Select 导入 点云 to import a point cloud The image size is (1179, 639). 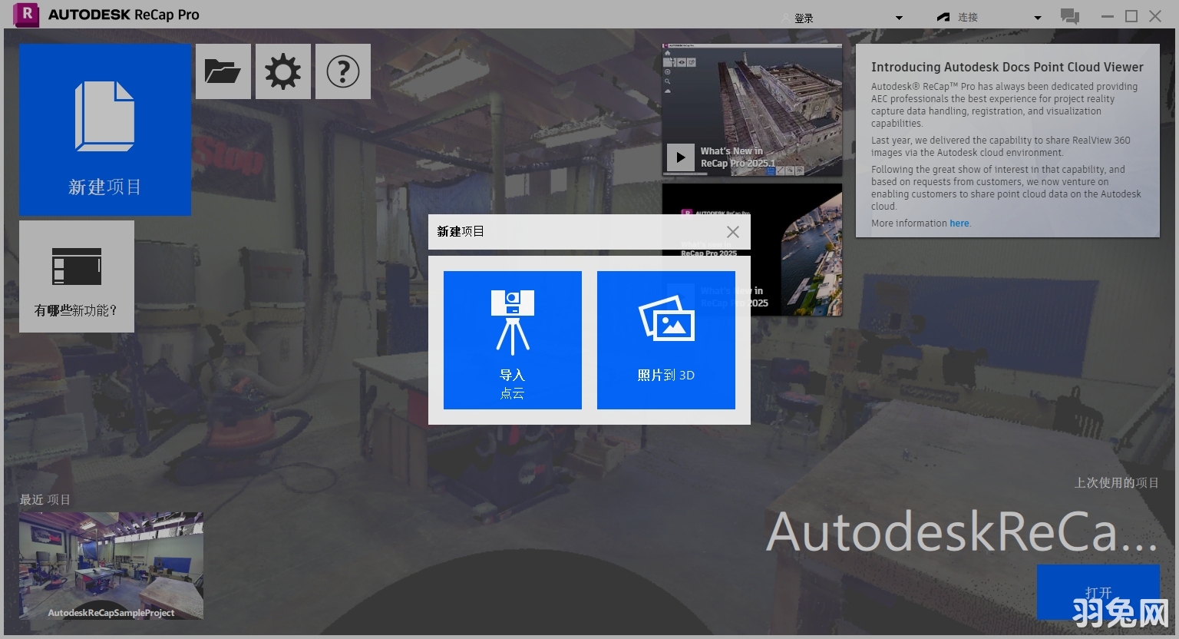tap(512, 339)
